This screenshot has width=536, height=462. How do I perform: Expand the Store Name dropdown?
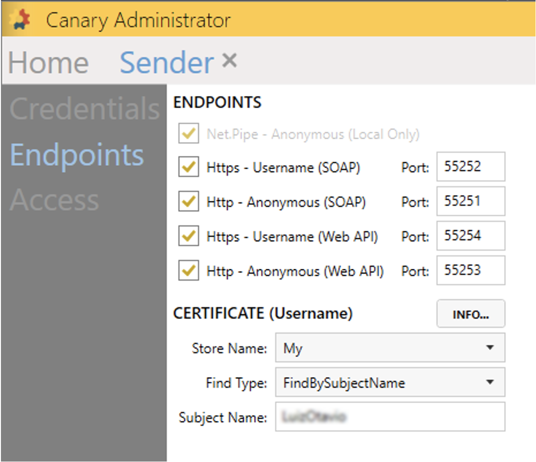[x=390, y=348]
